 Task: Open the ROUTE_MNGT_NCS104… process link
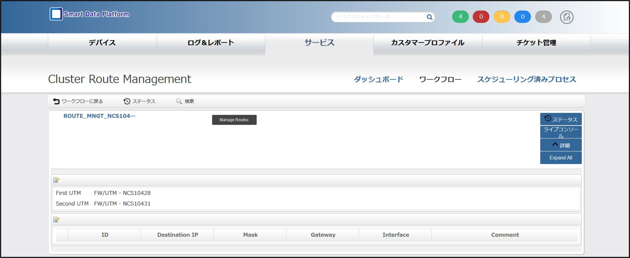pyautogui.click(x=99, y=116)
